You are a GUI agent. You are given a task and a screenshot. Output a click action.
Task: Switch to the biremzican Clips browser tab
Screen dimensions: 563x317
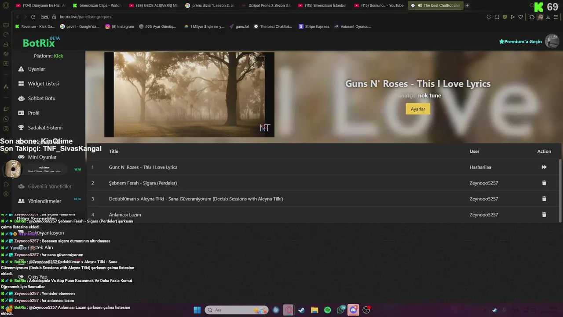(97, 5)
